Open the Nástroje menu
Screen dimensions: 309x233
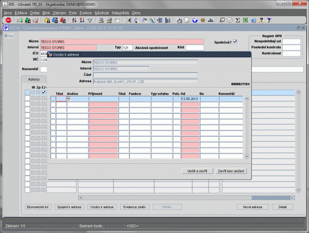pos(101,13)
